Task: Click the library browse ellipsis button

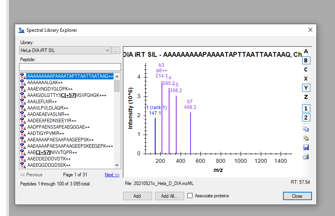Action: pos(116,50)
